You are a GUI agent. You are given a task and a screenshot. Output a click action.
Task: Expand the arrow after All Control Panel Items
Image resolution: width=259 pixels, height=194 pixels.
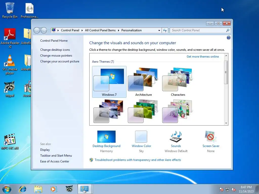point(118,30)
